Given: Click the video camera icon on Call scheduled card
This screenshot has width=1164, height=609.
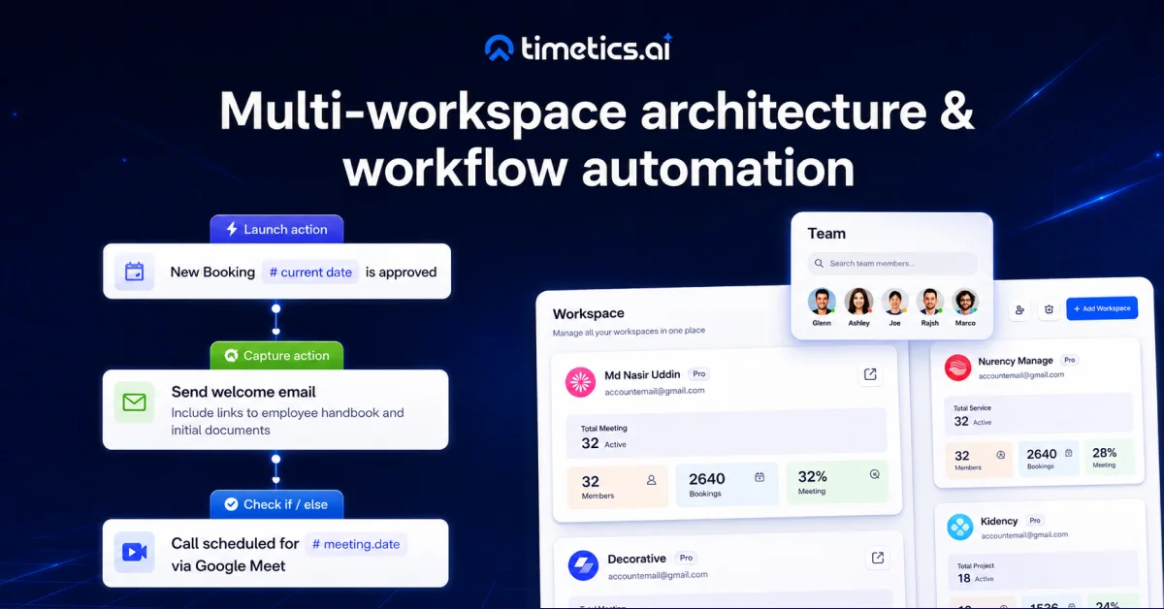Looking at the screenshot, I should (x=135, y=552).
